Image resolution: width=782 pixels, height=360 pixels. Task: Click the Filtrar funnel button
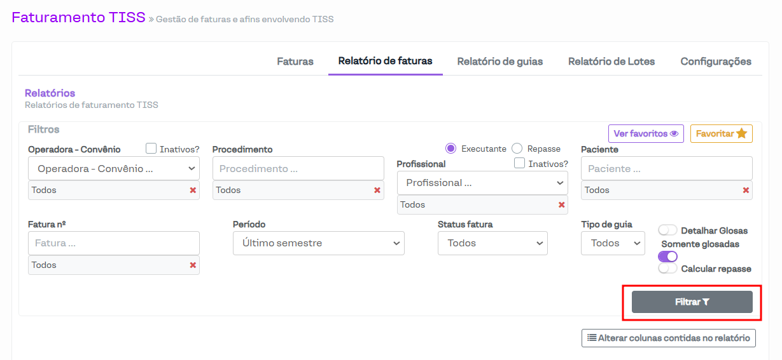[x=692, y=302]
